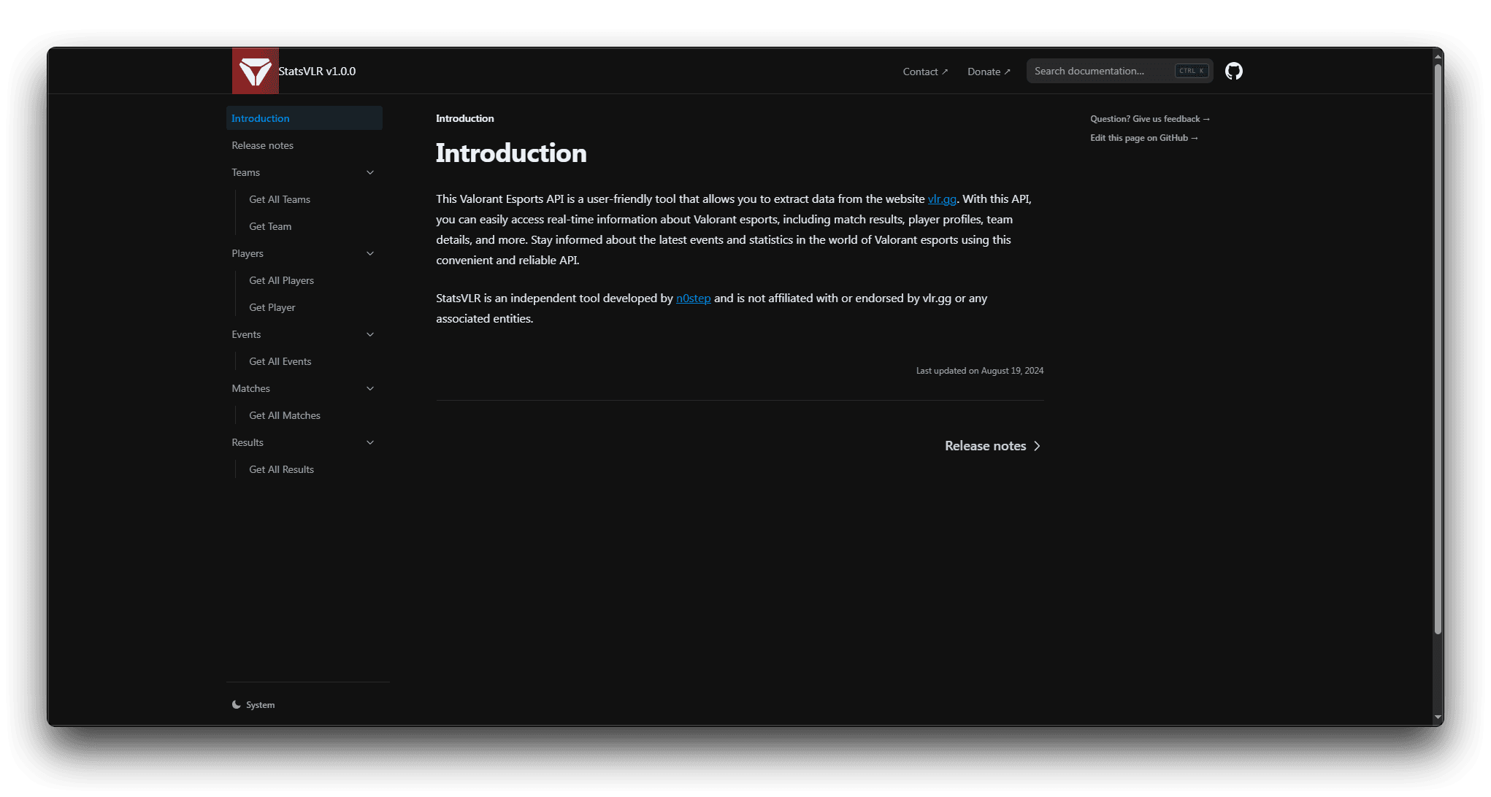Focus the Search documentation field

click(1119, 71)
